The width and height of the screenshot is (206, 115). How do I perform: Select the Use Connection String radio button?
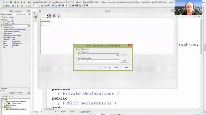(x=77, y=58)
